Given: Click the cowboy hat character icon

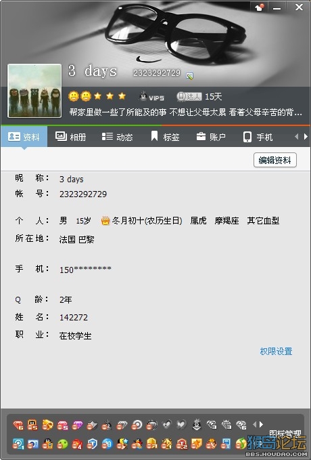Looking at the screenshot, I should [211, 444].
